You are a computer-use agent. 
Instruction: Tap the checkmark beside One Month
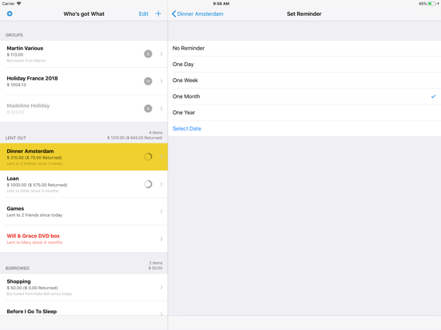click(x=433, y=96)
